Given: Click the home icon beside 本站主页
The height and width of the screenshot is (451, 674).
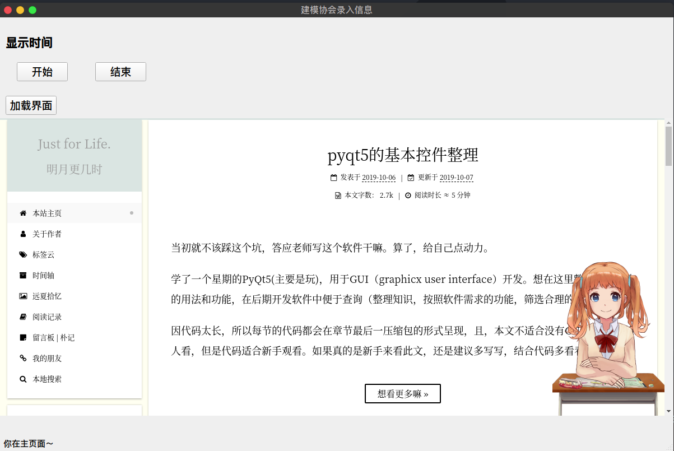Looking at the screenshot, I should [x=23, y=213].
